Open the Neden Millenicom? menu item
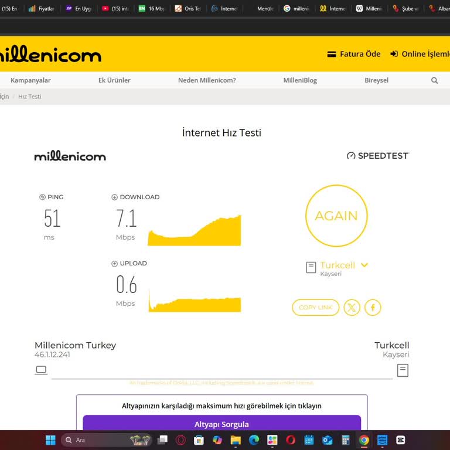The height and width of the screenshot is (450, 450). (x=207, y=80)
